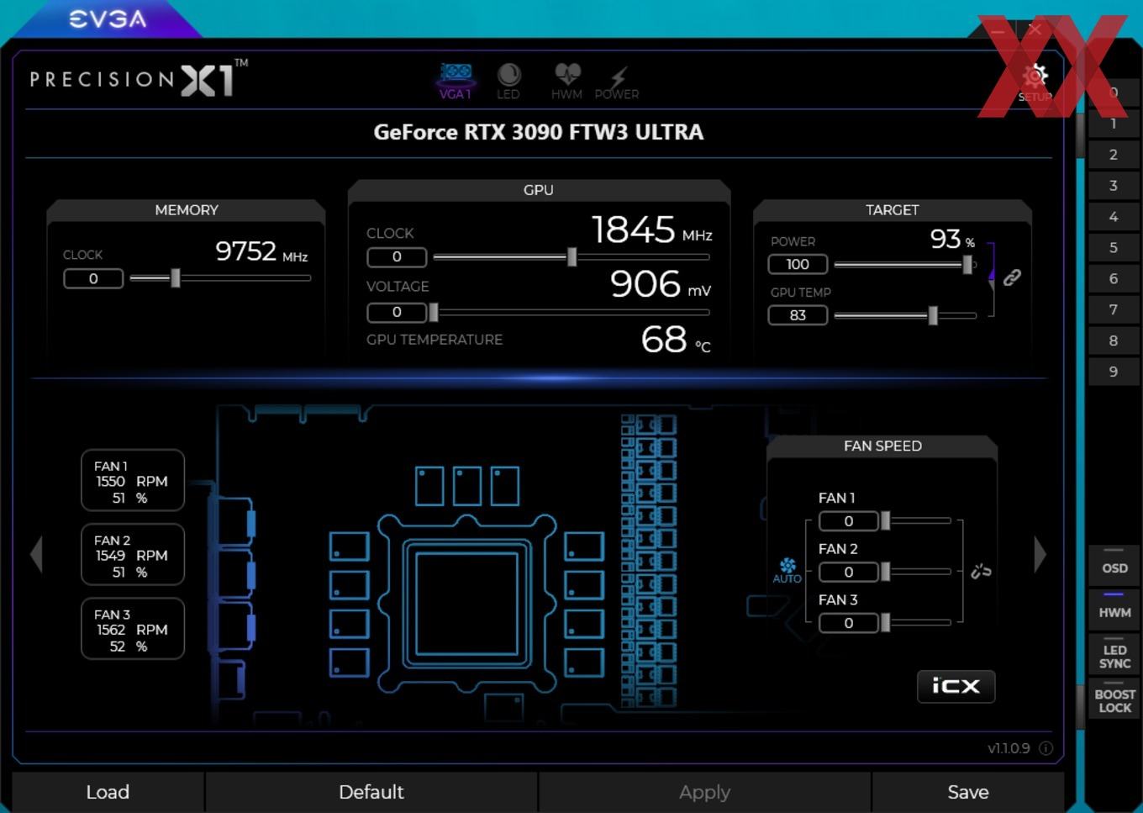Go to the next page with right arrow

pos(1040,555)
